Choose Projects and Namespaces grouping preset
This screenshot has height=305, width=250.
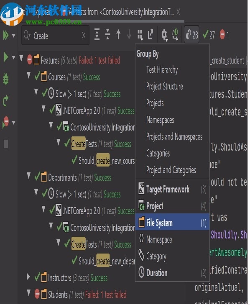[174, 137]
